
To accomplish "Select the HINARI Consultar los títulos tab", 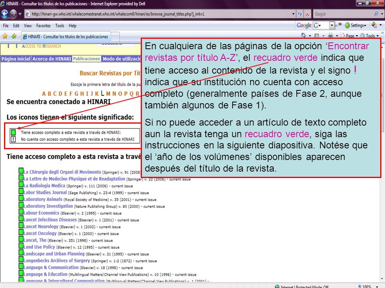I will pyautogui.click(x=66, y=36).
